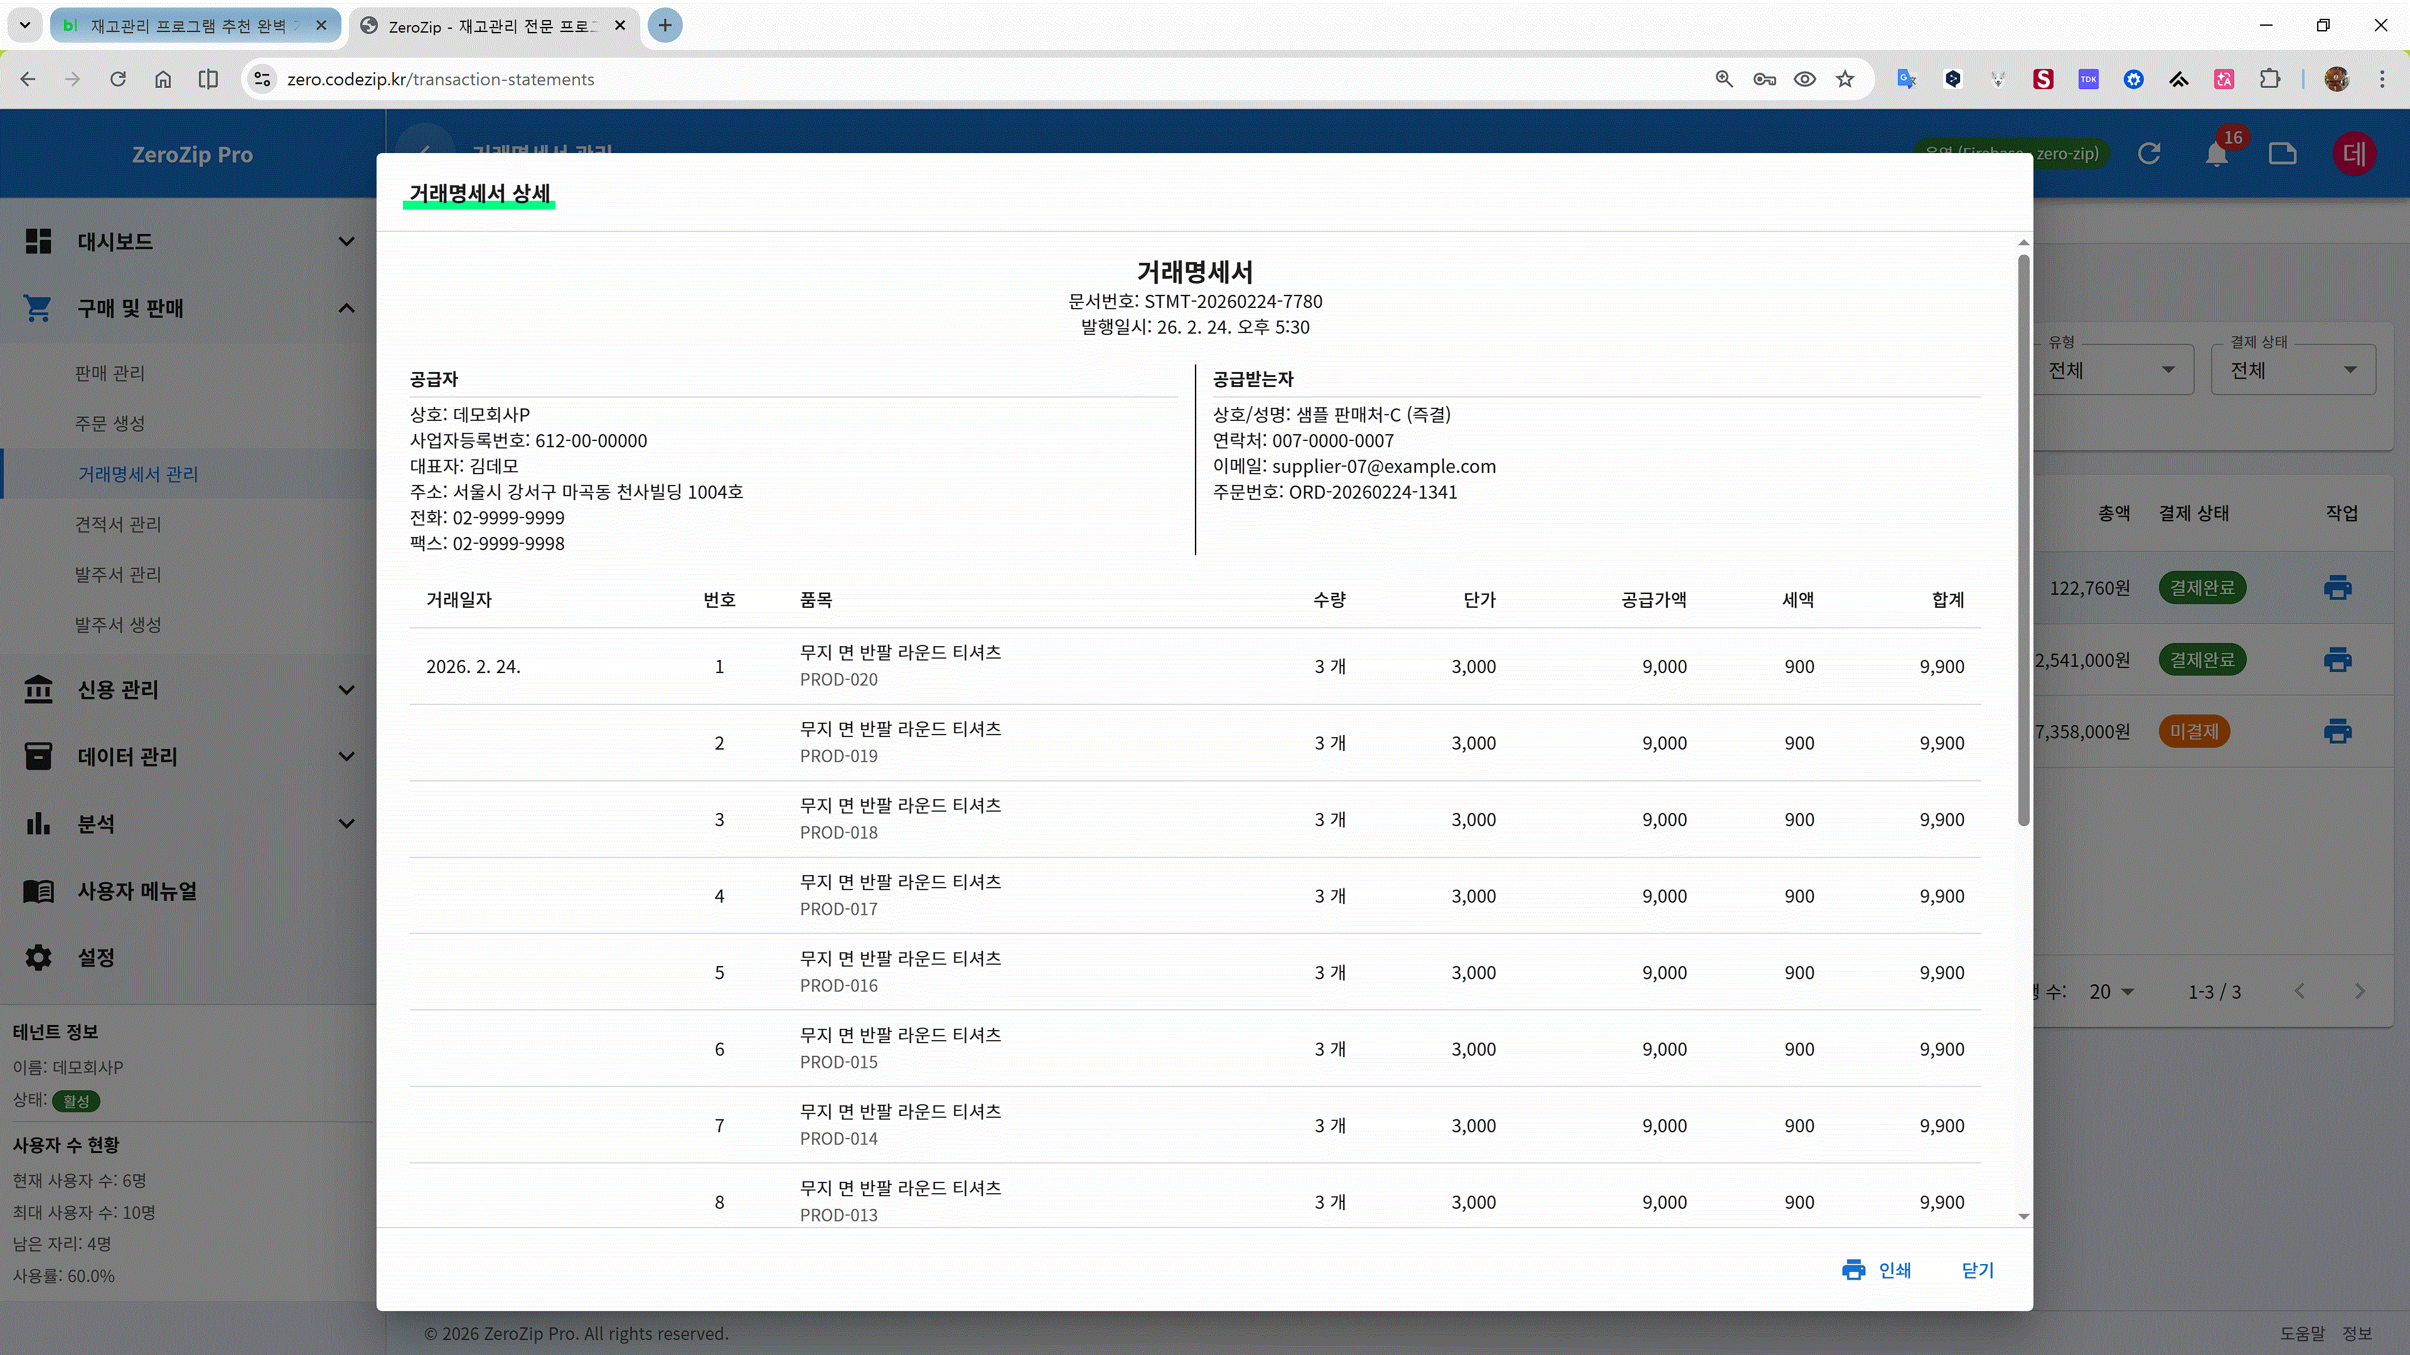Collapse the 구매 및 판매 section

pos(345,307)
